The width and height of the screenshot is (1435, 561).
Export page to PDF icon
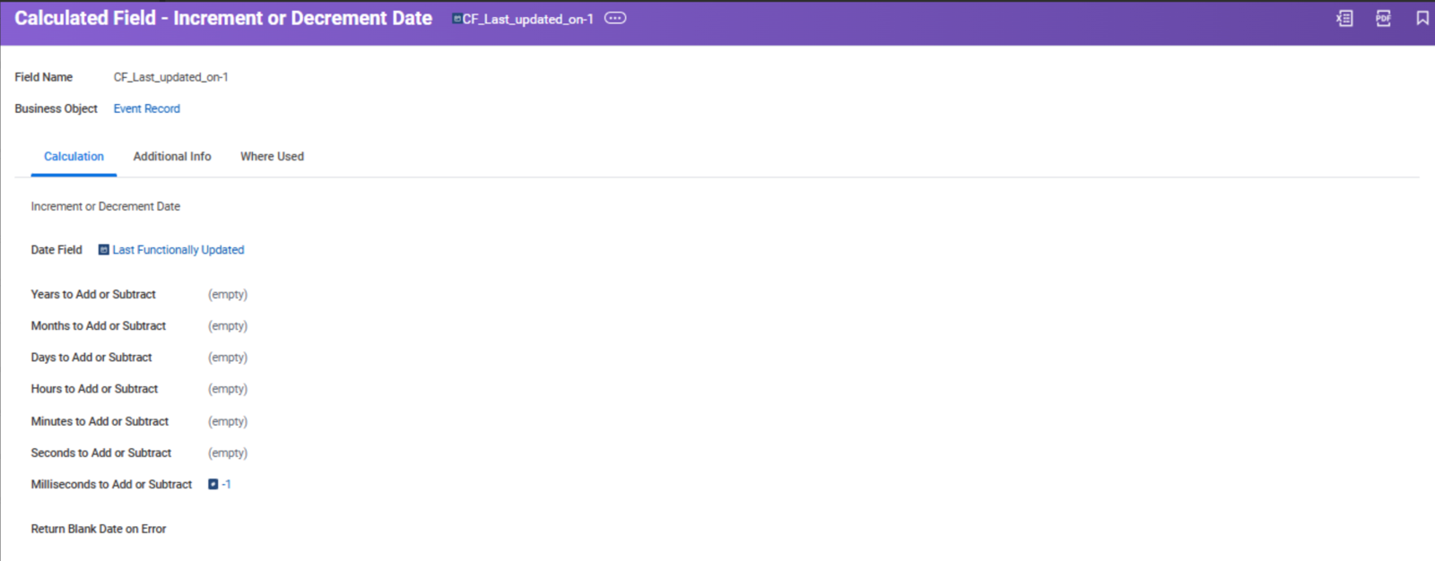click(x=1383, y=18)
